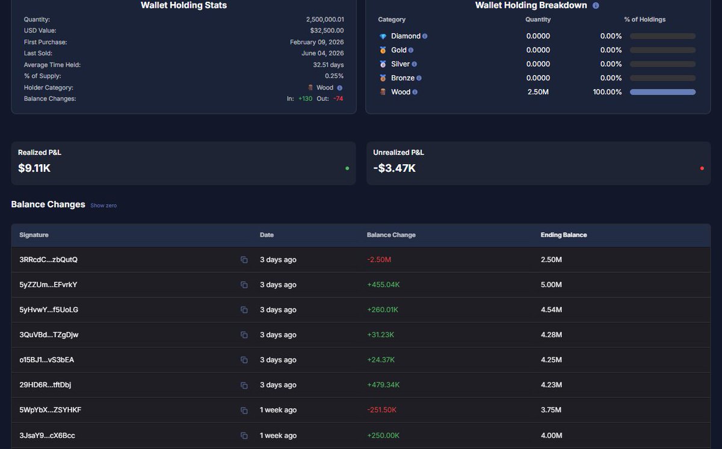
Task: Click the Silver medal icon
Action: [x=383, y=64]
